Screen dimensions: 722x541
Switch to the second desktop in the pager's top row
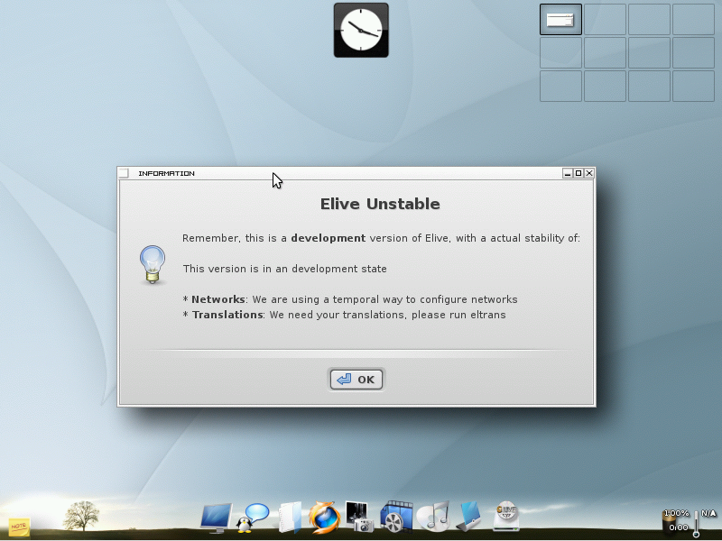pos(605,19)
